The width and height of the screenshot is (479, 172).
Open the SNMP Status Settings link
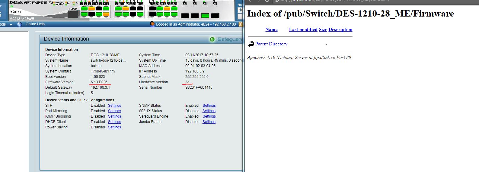tap(209, 106)
